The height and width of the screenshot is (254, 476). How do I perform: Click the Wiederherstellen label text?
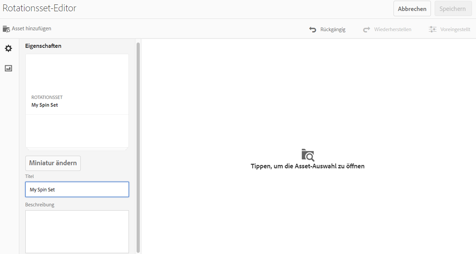tap(392, 29)
